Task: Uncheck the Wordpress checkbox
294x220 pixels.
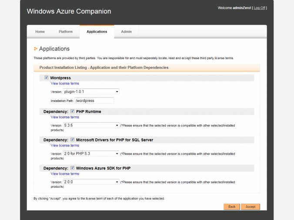Action: 46,78
